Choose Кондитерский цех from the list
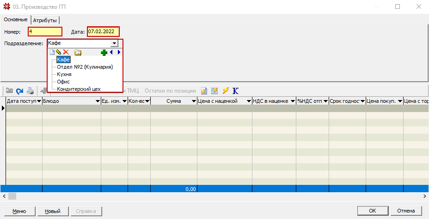 79,89
